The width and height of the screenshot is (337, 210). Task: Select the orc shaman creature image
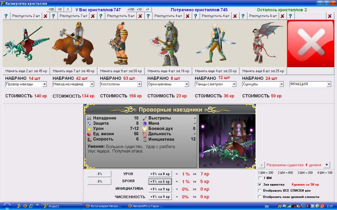point(168,44)
